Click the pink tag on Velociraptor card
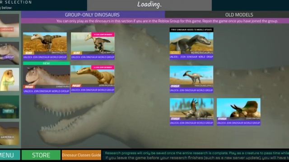Screen dimensions: 289x162 click(103, 35)
